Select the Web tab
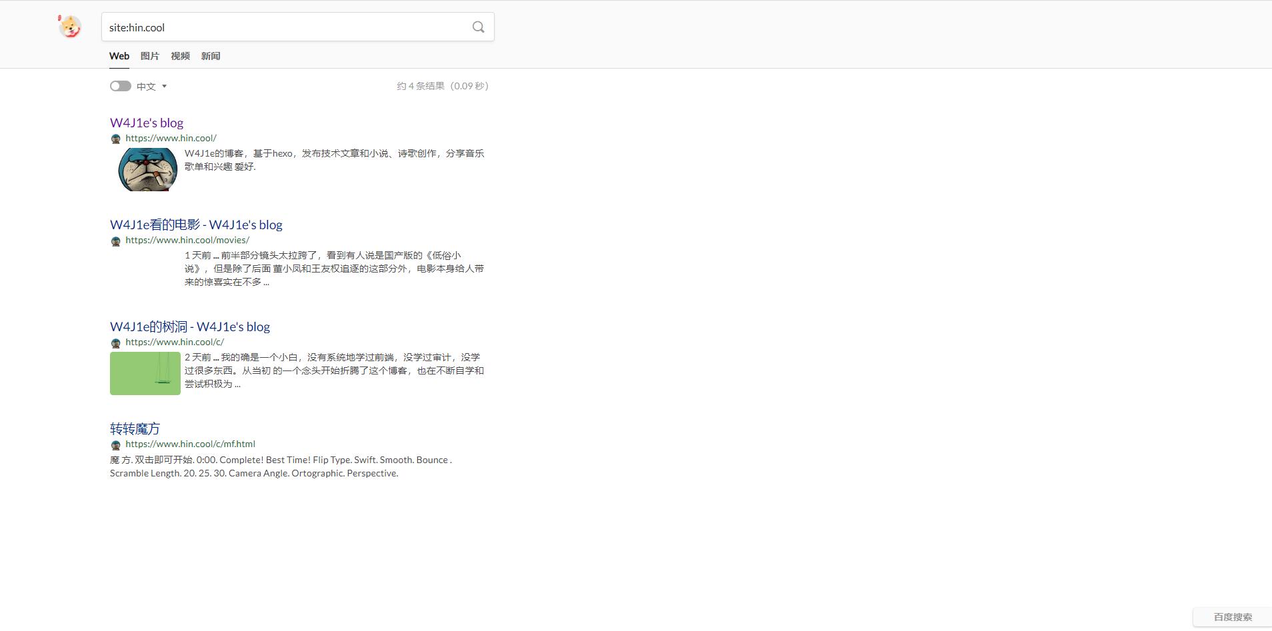Viewport: 1272px width, 631px height. coord(119,56)
